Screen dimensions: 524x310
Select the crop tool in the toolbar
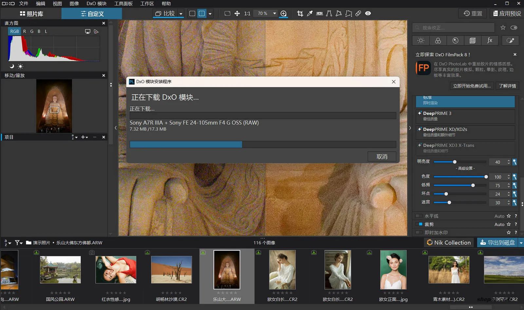pos(300,13)
